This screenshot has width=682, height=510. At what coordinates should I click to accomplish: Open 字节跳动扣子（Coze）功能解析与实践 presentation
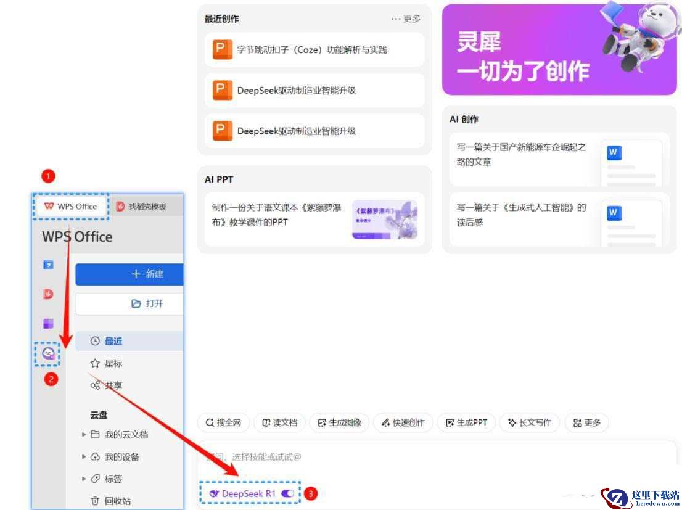[x=314, y=49]
